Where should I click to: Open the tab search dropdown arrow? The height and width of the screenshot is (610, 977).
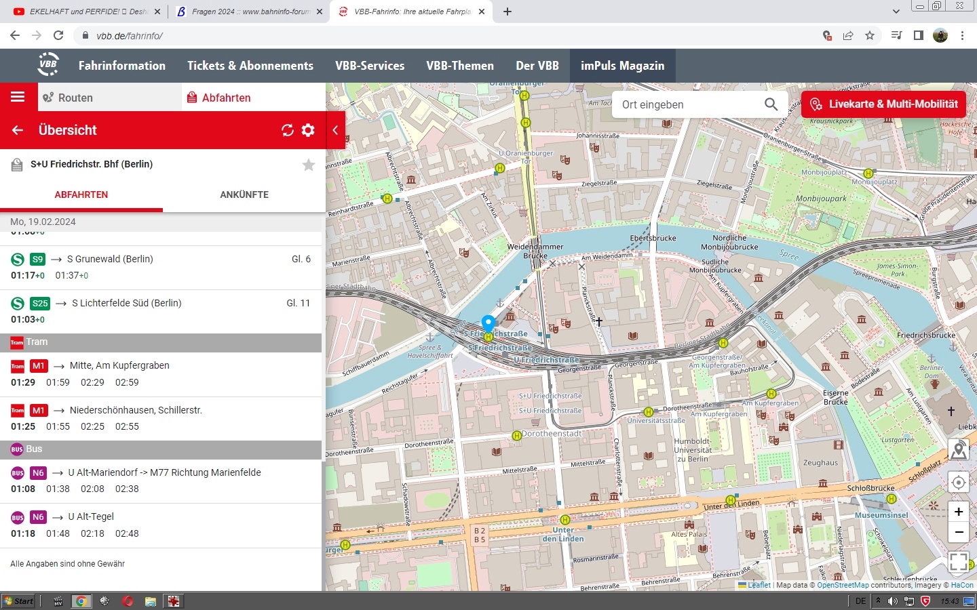[896, 11]
